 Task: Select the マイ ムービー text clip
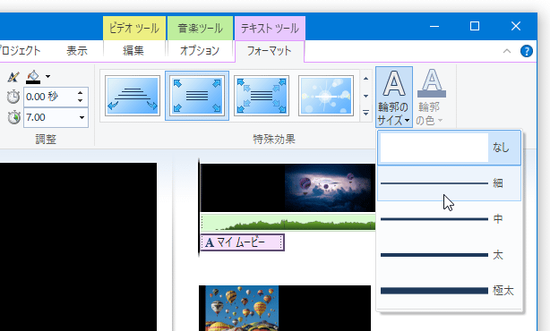click(242, 242)
